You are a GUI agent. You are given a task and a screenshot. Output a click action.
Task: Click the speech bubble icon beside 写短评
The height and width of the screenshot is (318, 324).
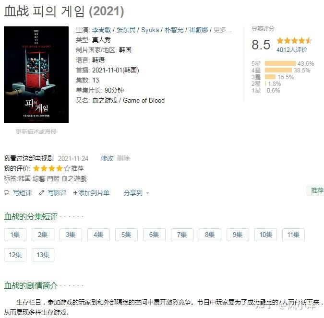pyautogui.click(x=7, y=193)
